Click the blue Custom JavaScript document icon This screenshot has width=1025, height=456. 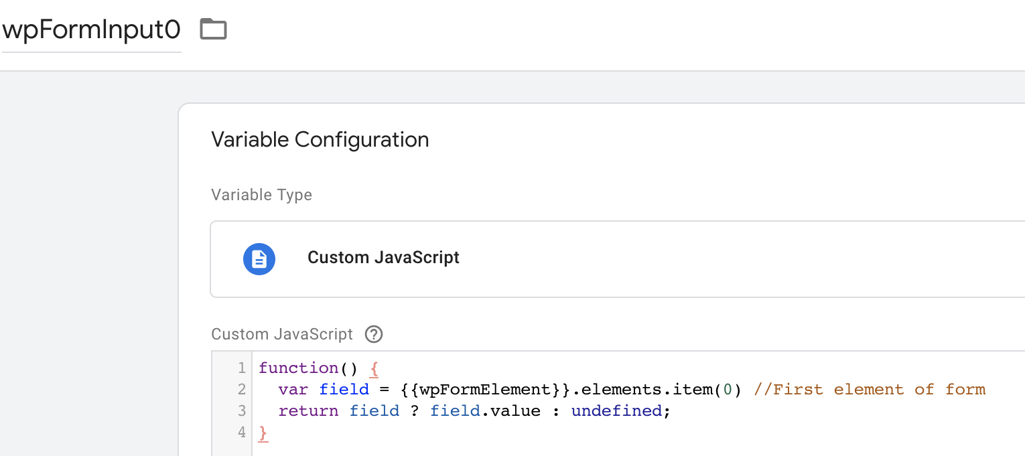[x=259, y=258]
